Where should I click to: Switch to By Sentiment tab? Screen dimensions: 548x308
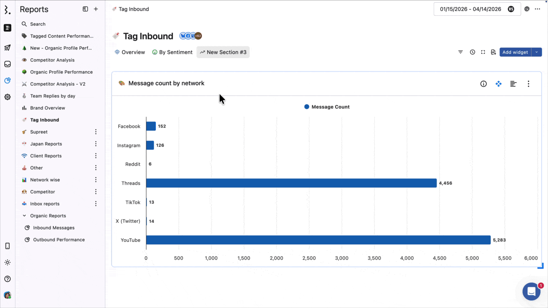point(172,52)
